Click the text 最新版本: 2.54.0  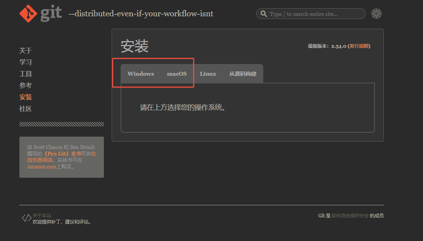[x=327, y=46]
